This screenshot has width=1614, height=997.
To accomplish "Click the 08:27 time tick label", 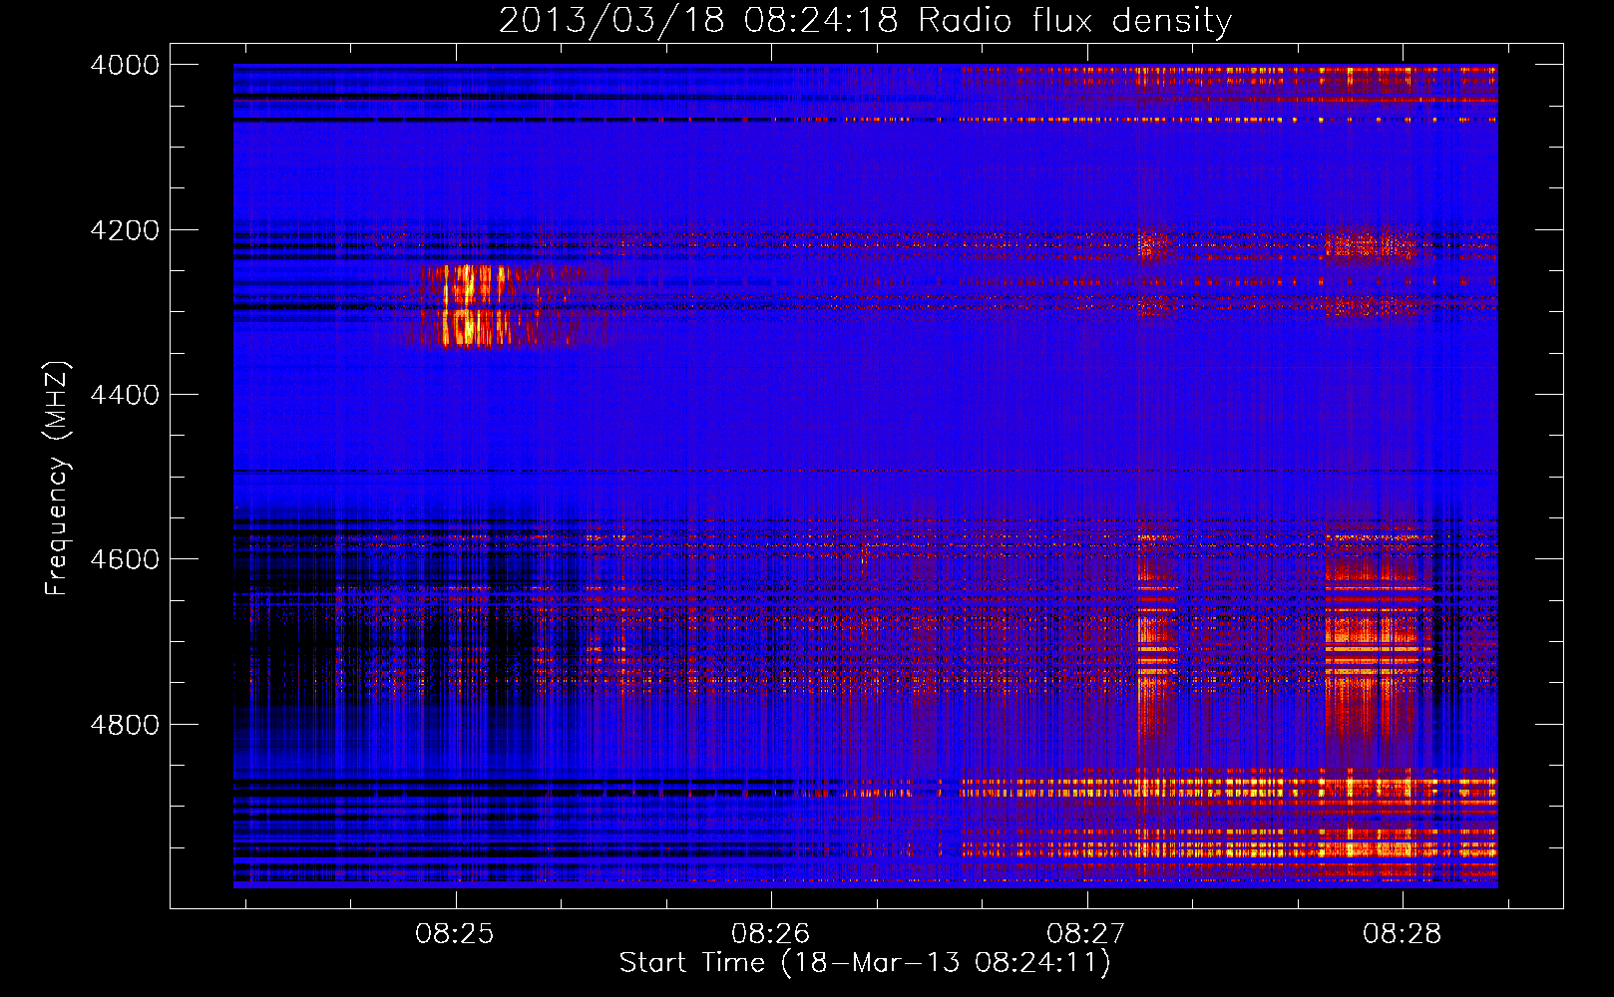I will tap(1086, 934).
